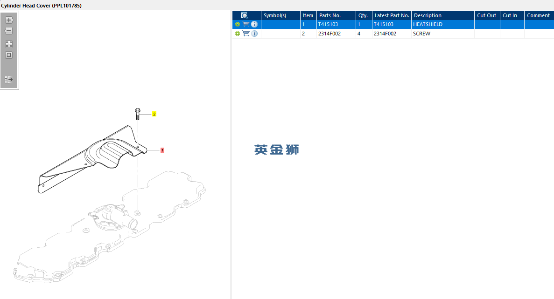This screenshot has width=554, height=299.
Task: Click the Comment column header
Action: point(539,15)
